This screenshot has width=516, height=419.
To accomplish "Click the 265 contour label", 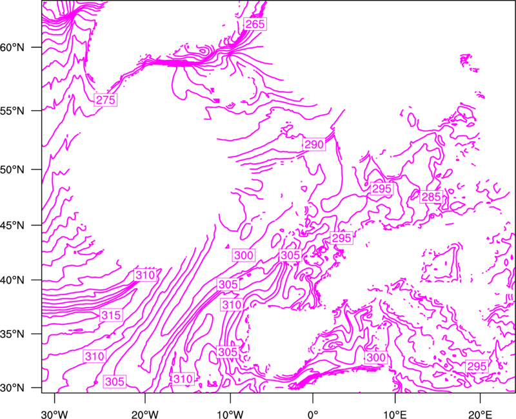I will tap(255, 24).
